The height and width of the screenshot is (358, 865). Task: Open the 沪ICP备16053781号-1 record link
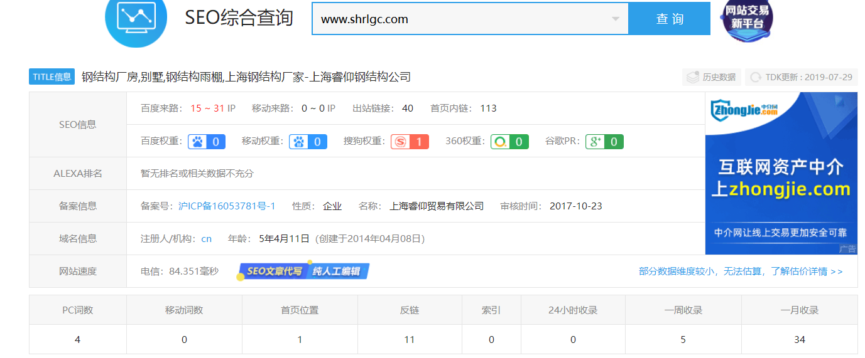click(x=227, y=206)
